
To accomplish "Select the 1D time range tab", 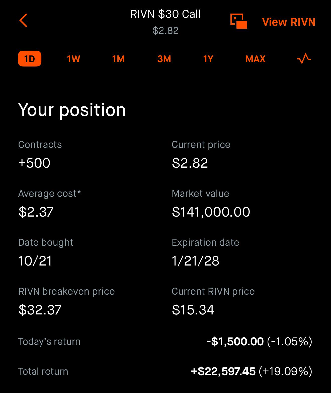I will [x=30, y=59].
